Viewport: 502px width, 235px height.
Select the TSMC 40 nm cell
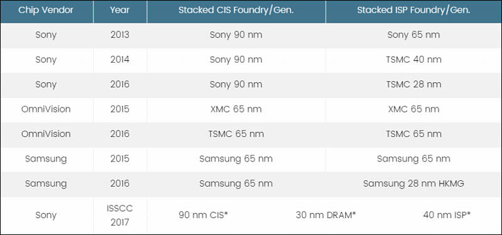point(414,60)
